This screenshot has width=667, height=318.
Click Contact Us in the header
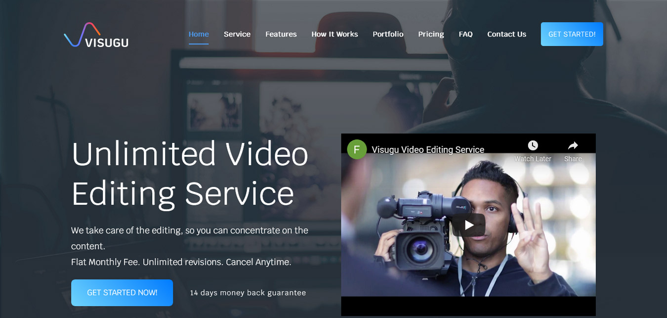point(506,34)
